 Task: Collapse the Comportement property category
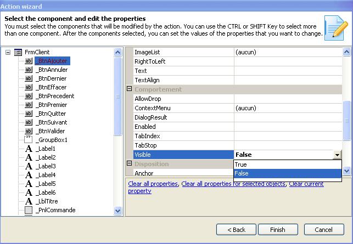click(130, 89)
